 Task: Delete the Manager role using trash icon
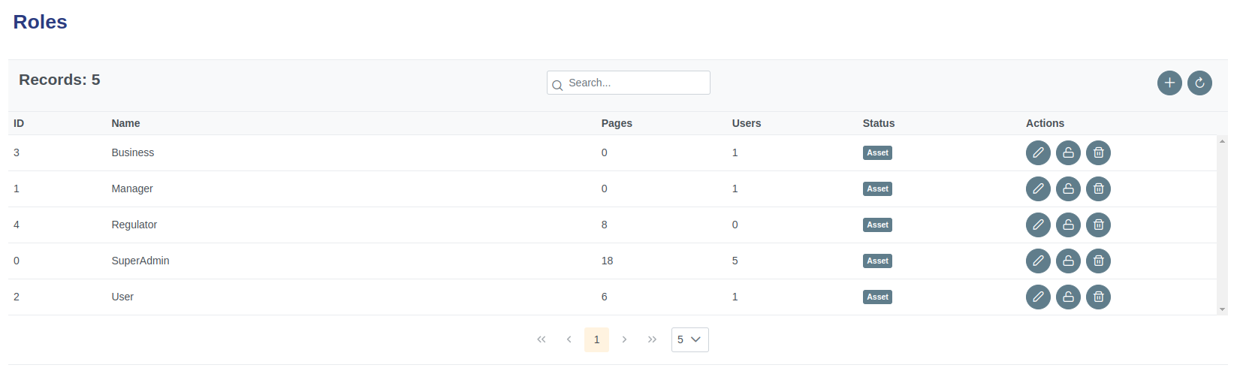pyautogui.click(x=1098, y=188)
